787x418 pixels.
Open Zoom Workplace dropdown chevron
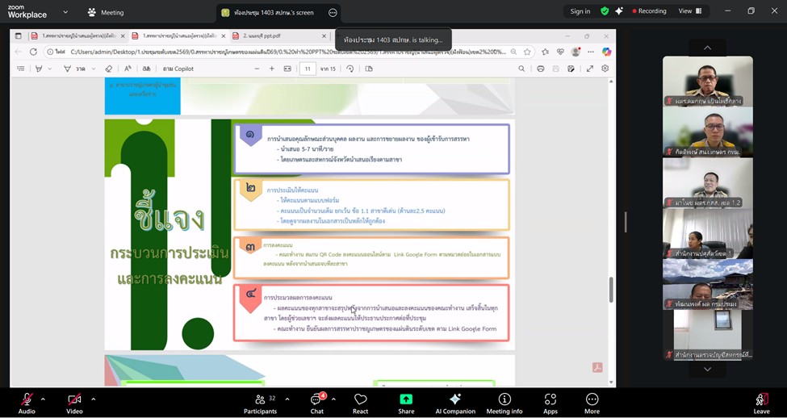pyautogui.click(x=65, y=12)
